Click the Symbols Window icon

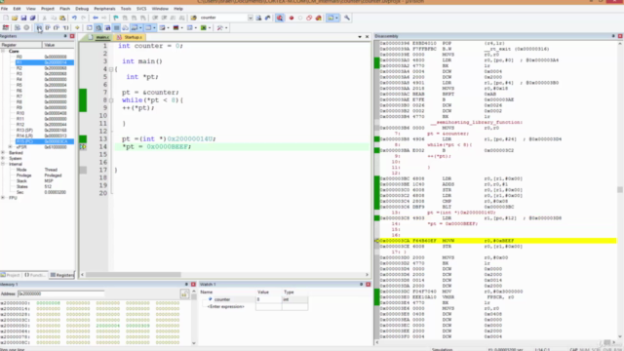coord(107,28)
